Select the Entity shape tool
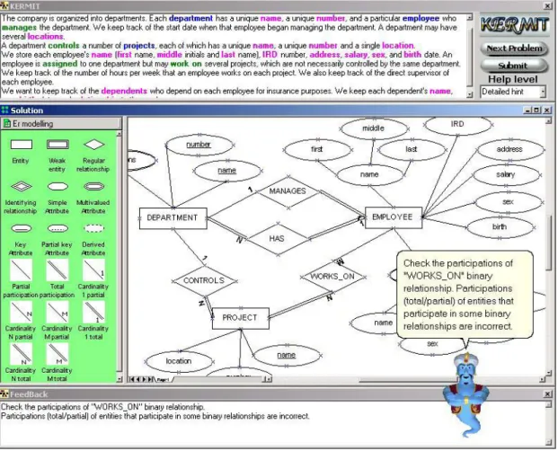Viewport: 558px width, 451px height. click(22, 145)
